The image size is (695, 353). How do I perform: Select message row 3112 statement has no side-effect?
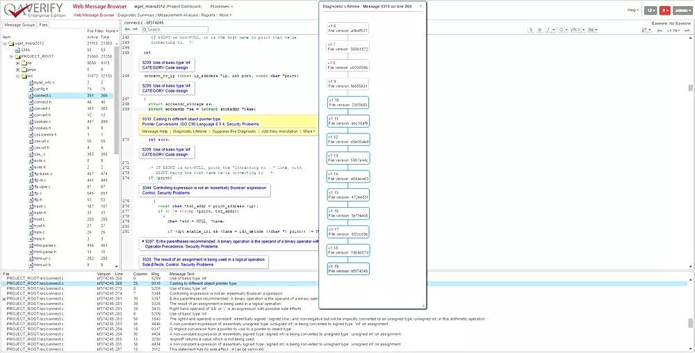pos(345,350)
